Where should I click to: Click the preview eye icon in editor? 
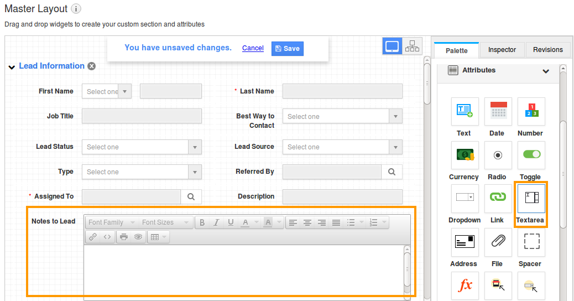click(x=138, y=237)
